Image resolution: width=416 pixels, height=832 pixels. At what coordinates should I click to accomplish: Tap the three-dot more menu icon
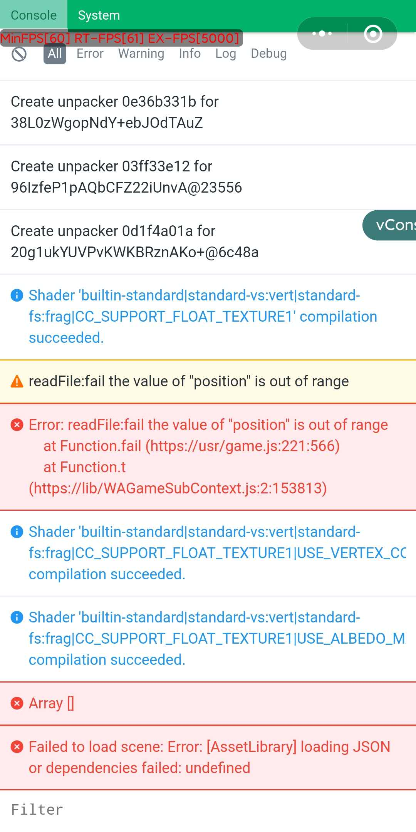click(322, 34)
